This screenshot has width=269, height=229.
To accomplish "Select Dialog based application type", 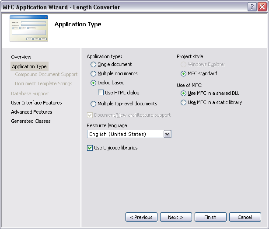I will pos(93,83).
